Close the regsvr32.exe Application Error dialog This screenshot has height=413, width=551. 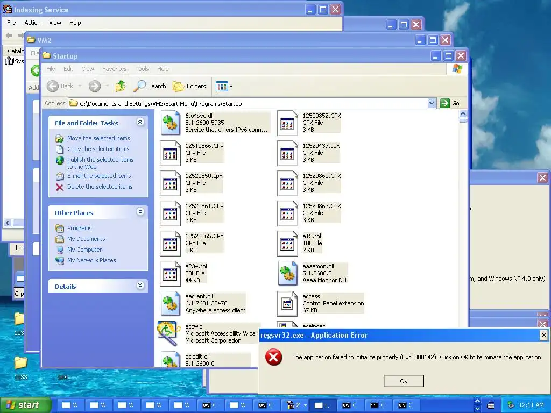[543, 335]
